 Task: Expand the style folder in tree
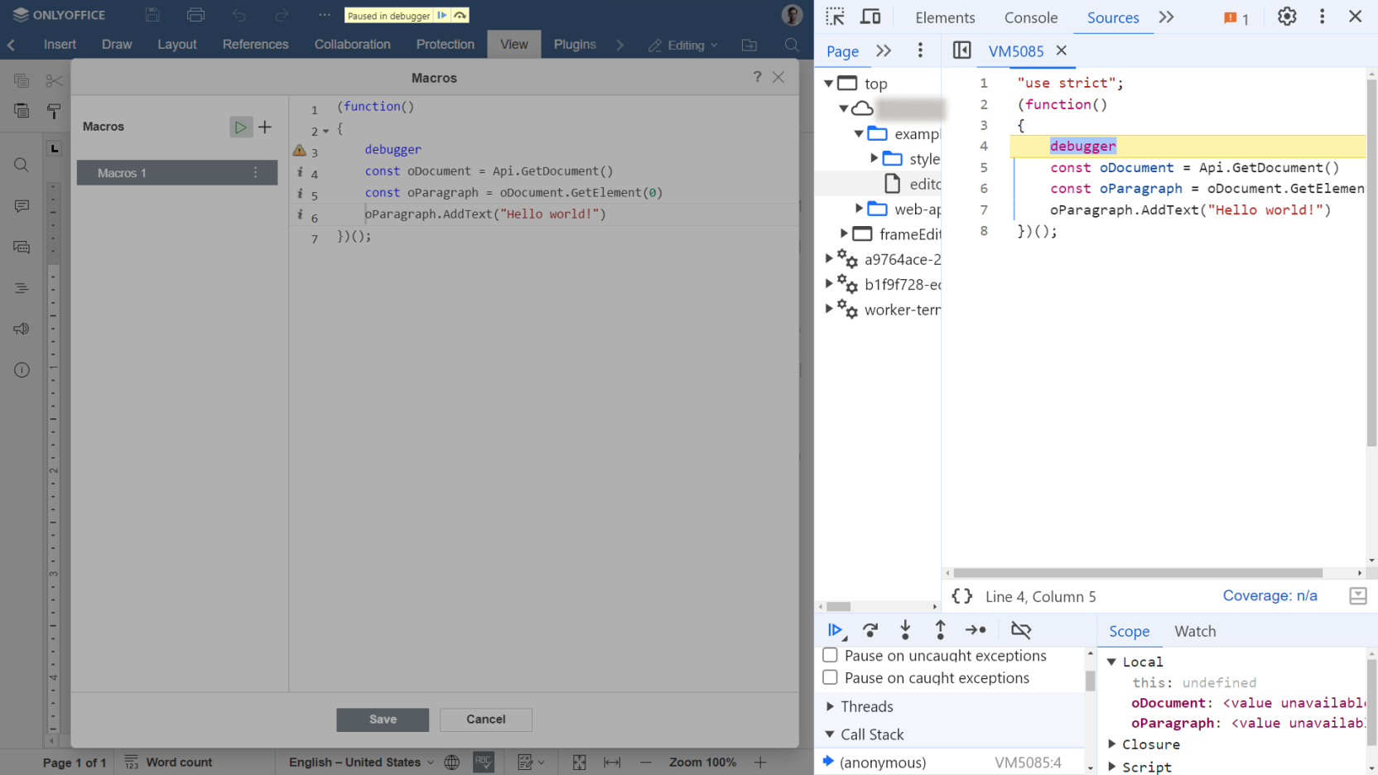[874, 158]
